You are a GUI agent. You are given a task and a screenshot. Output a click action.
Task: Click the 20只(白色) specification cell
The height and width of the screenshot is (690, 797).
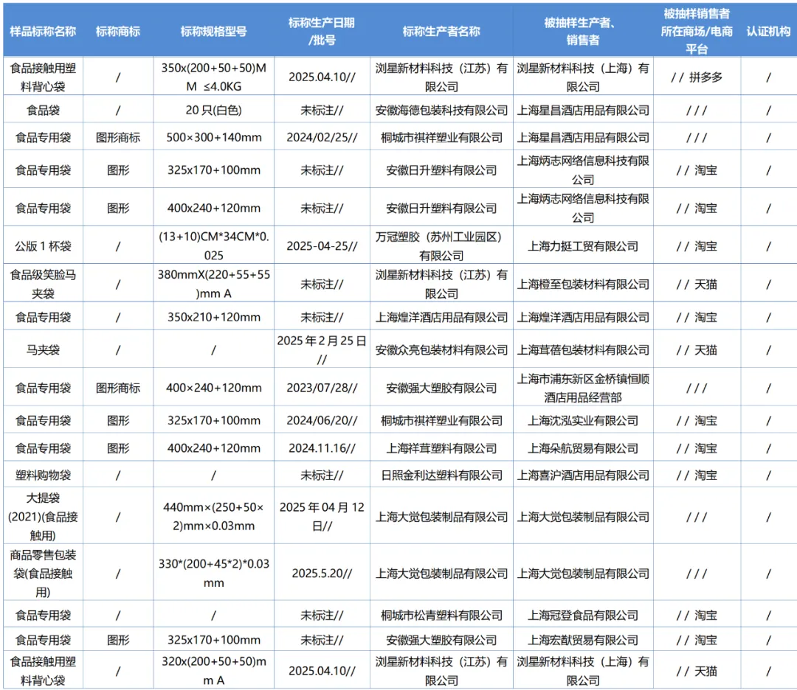tap(213, 111)
